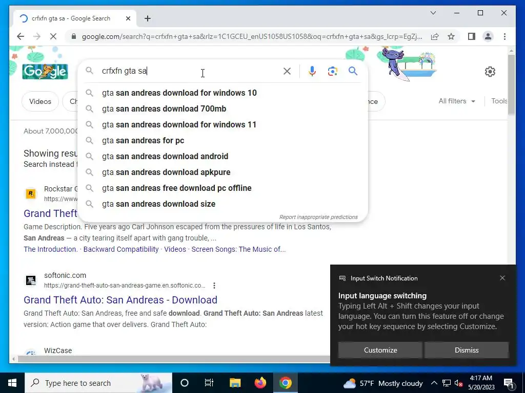The height and width of the screenshot is (393, 525).
Task: Open Rockstar Grand Theft result title
Action: pos(50,213)
